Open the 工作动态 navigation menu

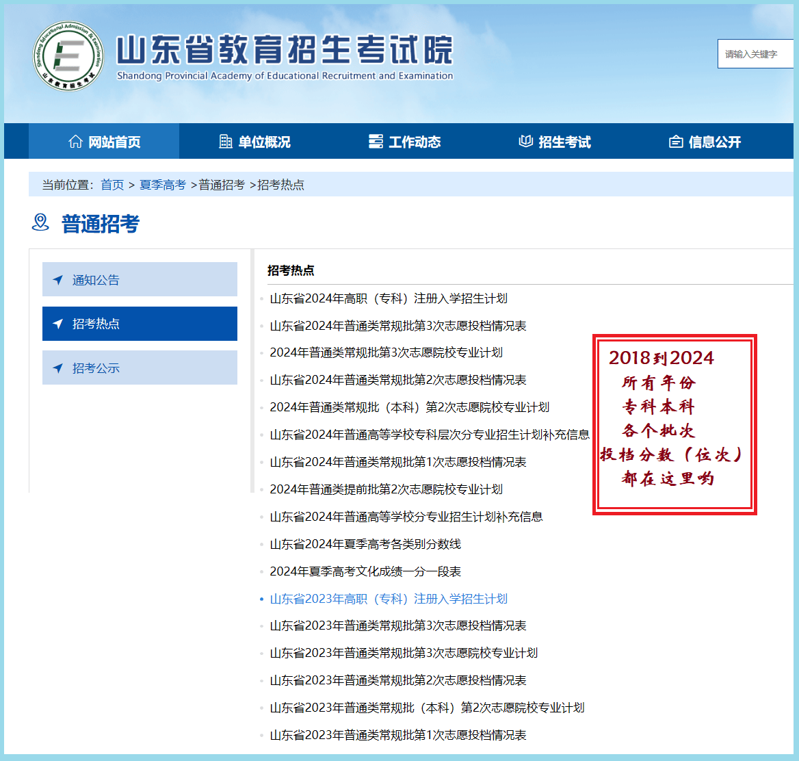[x=404, y=141]
